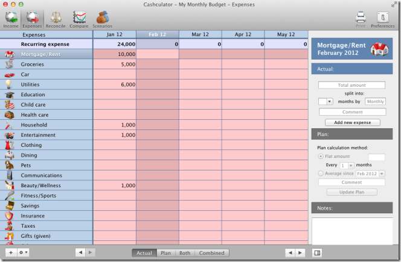Click the Education graduation cap icon
The height and width of the screenshot is (262, 401).
coord(10,95)
